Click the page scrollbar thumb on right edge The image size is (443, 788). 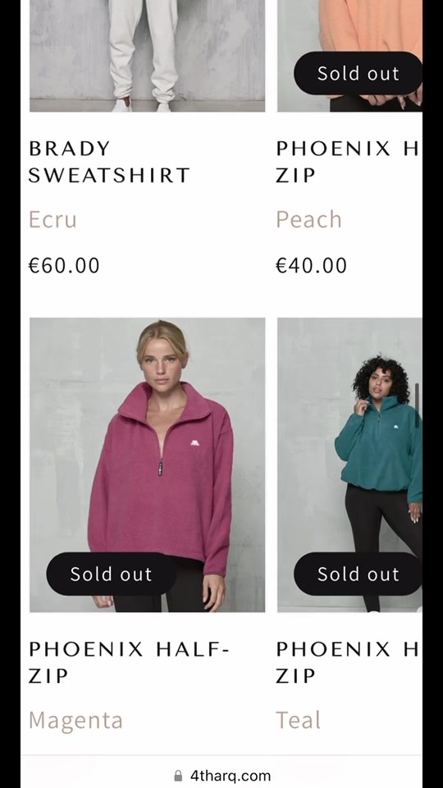pos(417,406)
